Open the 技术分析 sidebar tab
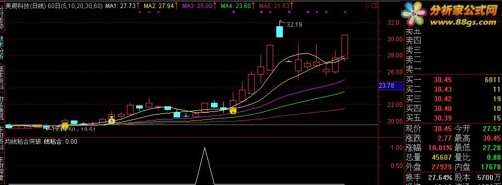The image size is (502, 185). point(2,48)
